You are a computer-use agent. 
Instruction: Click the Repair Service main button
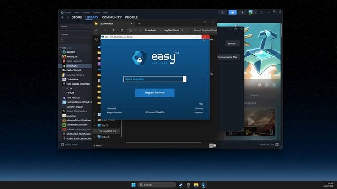click(155, 93)
